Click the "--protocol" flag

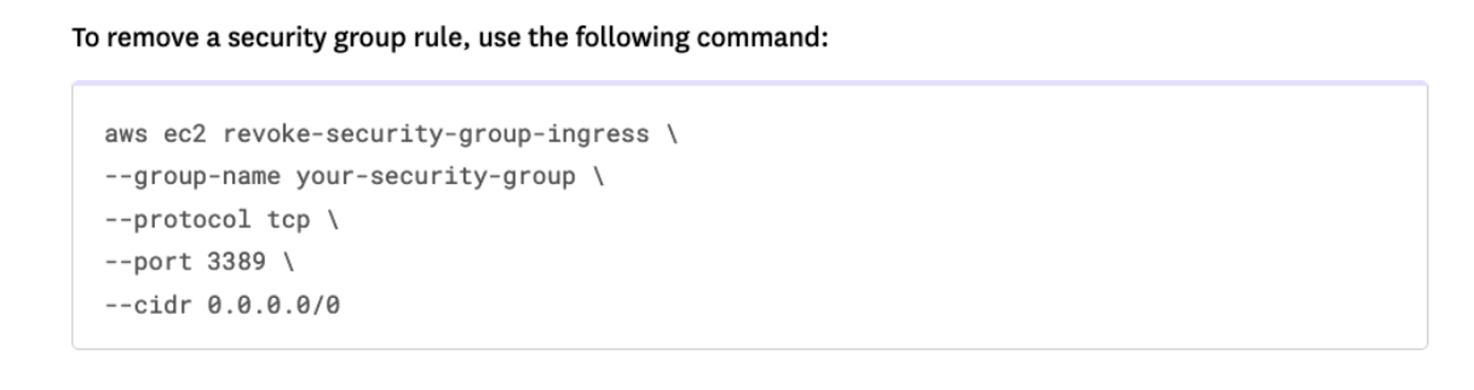click(177, 219)
